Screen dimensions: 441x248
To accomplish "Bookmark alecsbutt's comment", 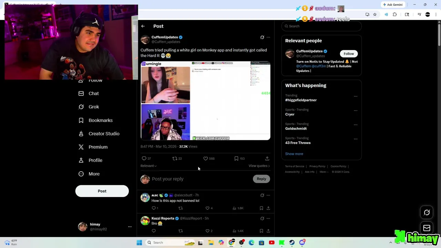I will 261,208.
